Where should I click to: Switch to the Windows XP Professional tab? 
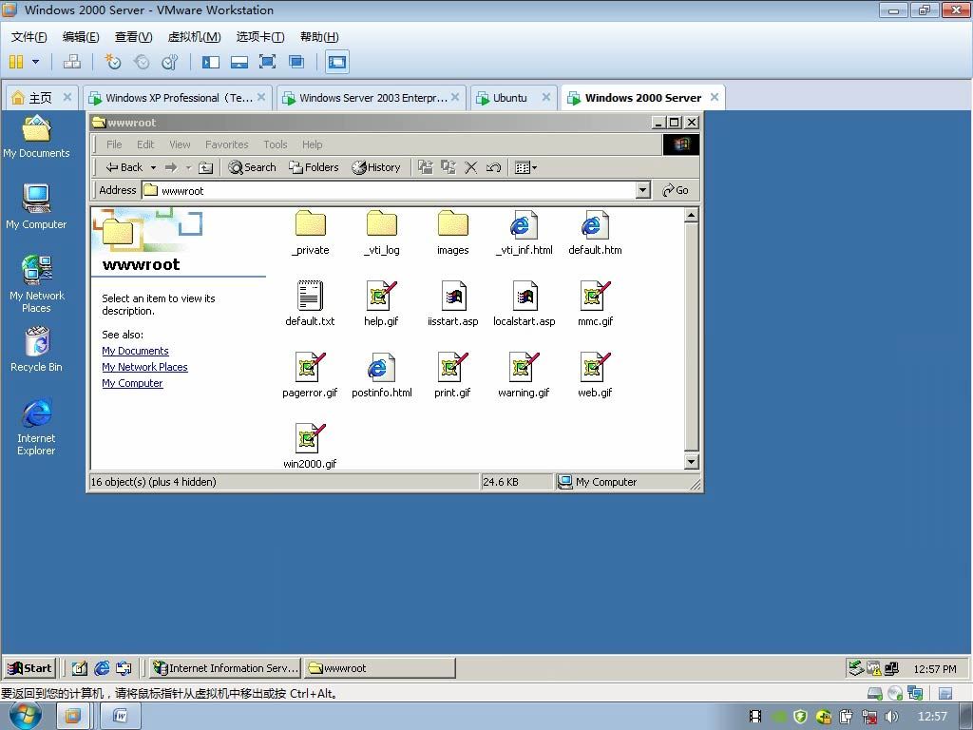tap(178, 98)
